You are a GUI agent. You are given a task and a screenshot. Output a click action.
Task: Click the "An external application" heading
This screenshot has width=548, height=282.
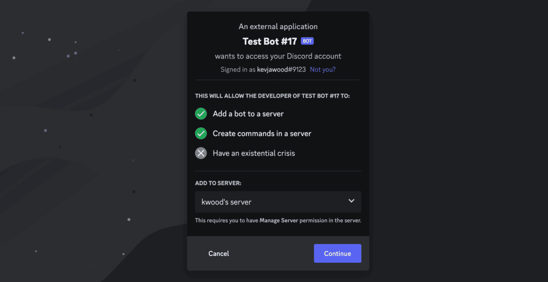pyautogui.click(x=278, y=26)
